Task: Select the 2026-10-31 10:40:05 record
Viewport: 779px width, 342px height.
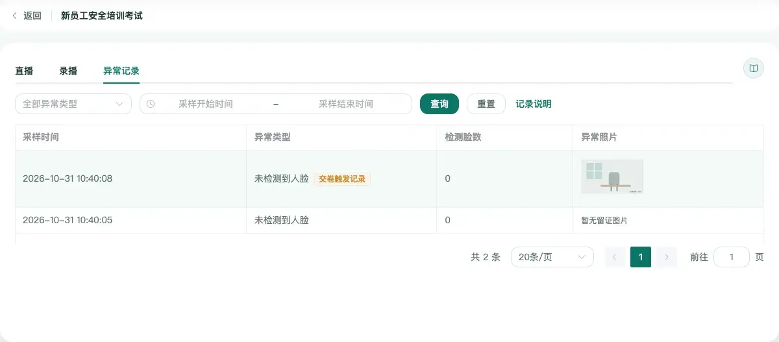Action: (x=389, y=220)
